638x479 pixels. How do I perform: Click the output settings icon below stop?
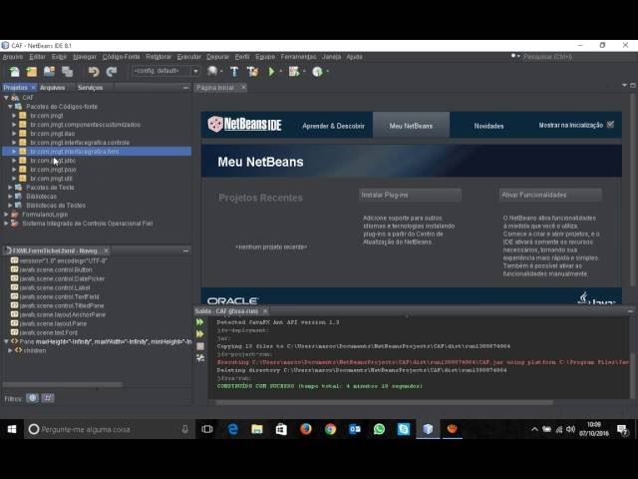tap(200, 358)
